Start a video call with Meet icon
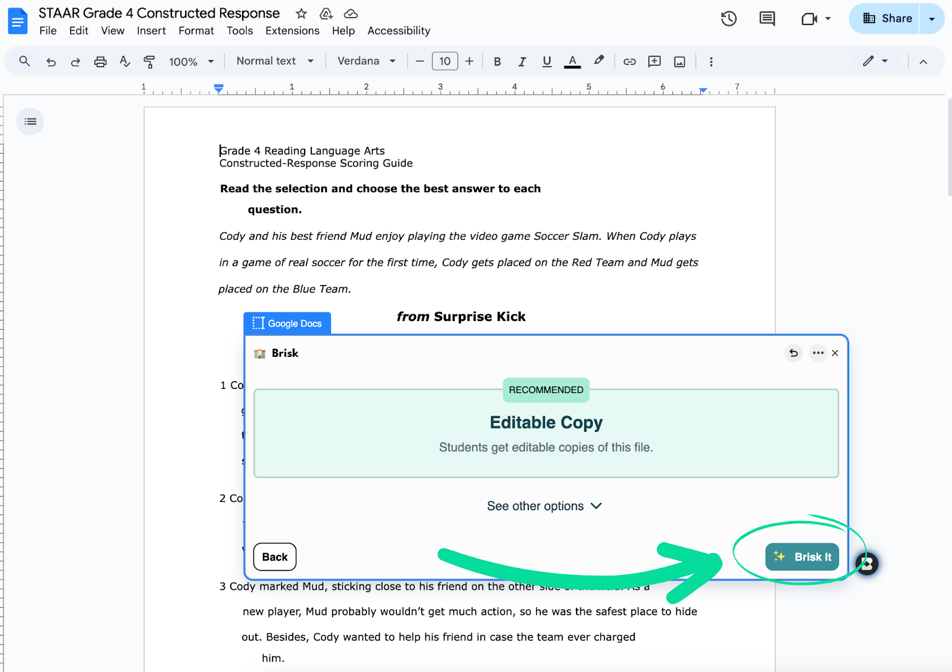The image size is (952, 672). (x=809, y=19)
